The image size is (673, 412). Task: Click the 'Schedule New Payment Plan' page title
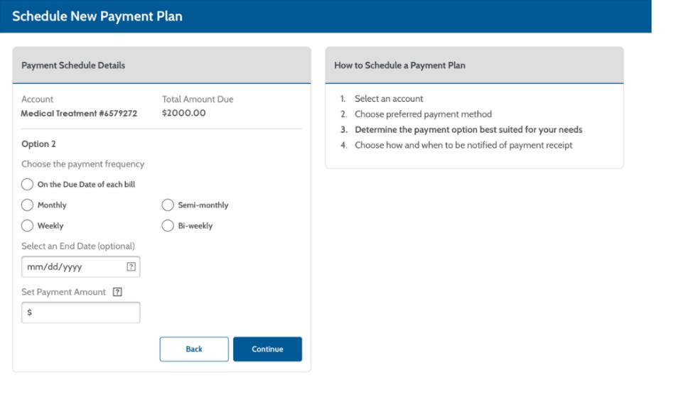[x=97, y=16]
